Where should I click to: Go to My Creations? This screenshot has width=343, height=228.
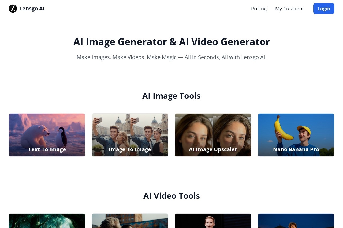290,9
